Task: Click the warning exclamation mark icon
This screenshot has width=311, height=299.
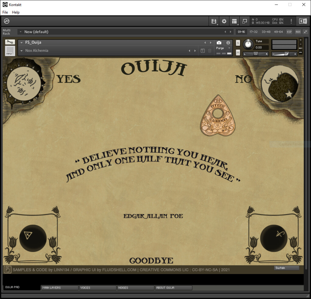Action: click(291, 21)
